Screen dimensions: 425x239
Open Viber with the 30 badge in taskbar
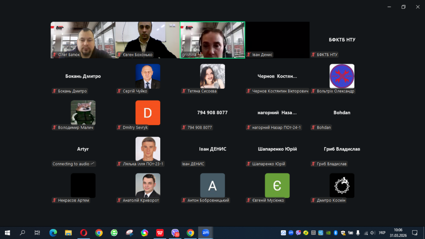[x=175, y=233]
